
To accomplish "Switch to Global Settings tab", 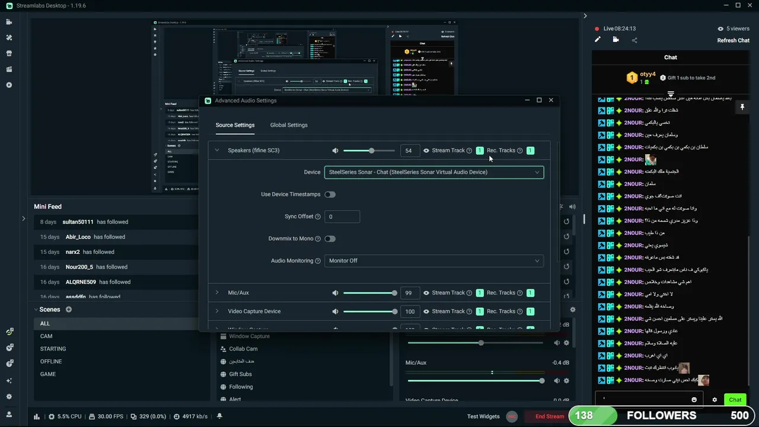I will [289, 125].
